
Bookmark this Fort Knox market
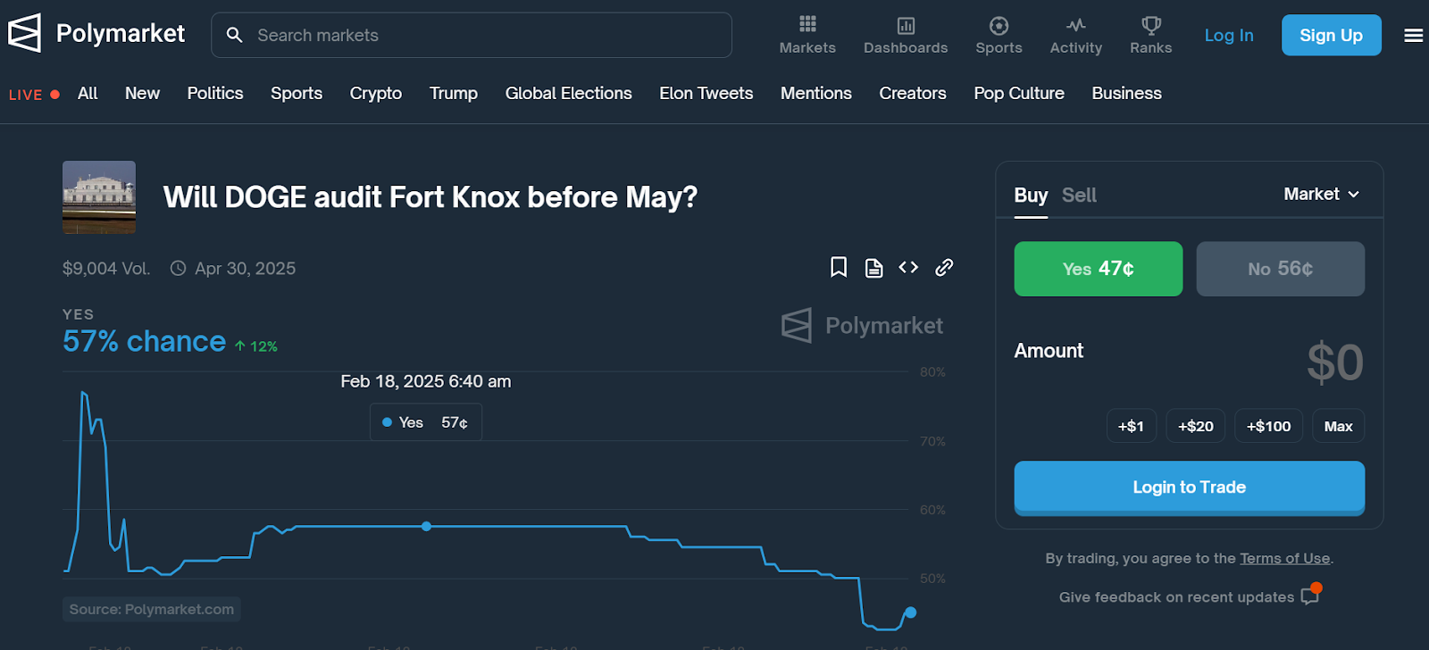(x=839, y=267)
